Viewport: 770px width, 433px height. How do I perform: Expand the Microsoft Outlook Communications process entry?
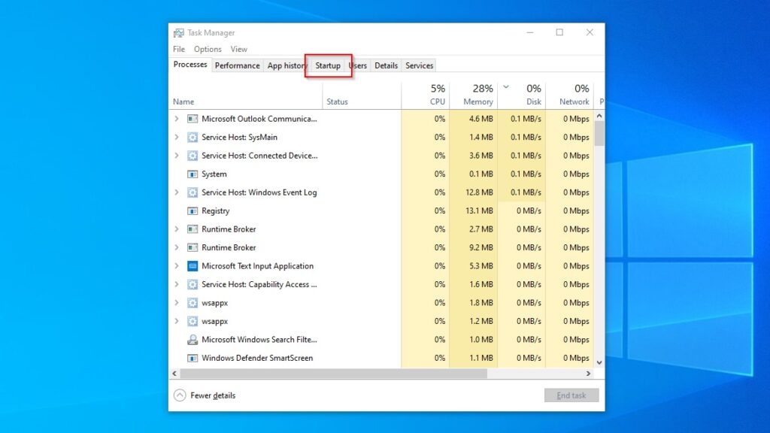[177, 119]
